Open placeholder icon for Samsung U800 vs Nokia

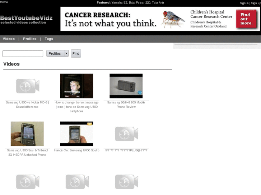(x=28, y=86)
